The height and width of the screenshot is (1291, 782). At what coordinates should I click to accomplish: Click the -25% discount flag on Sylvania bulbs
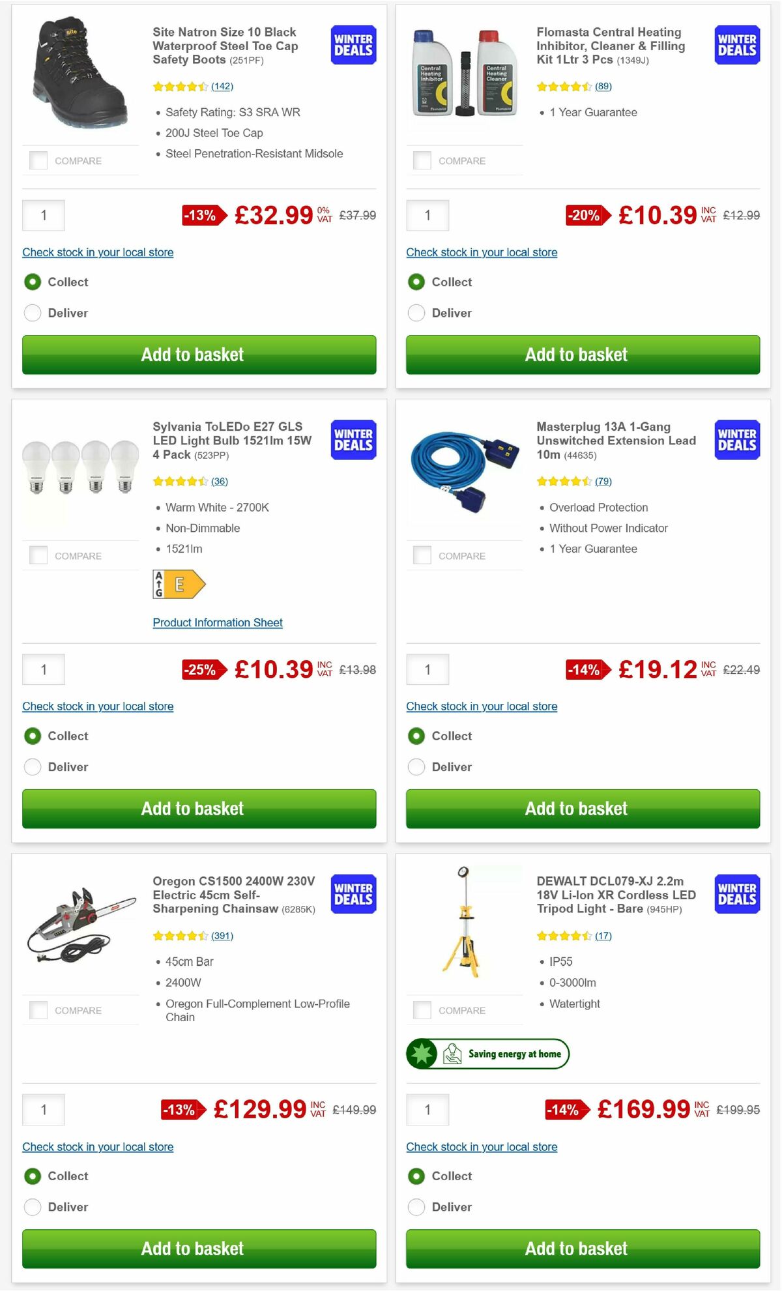(x=201, y=669)
